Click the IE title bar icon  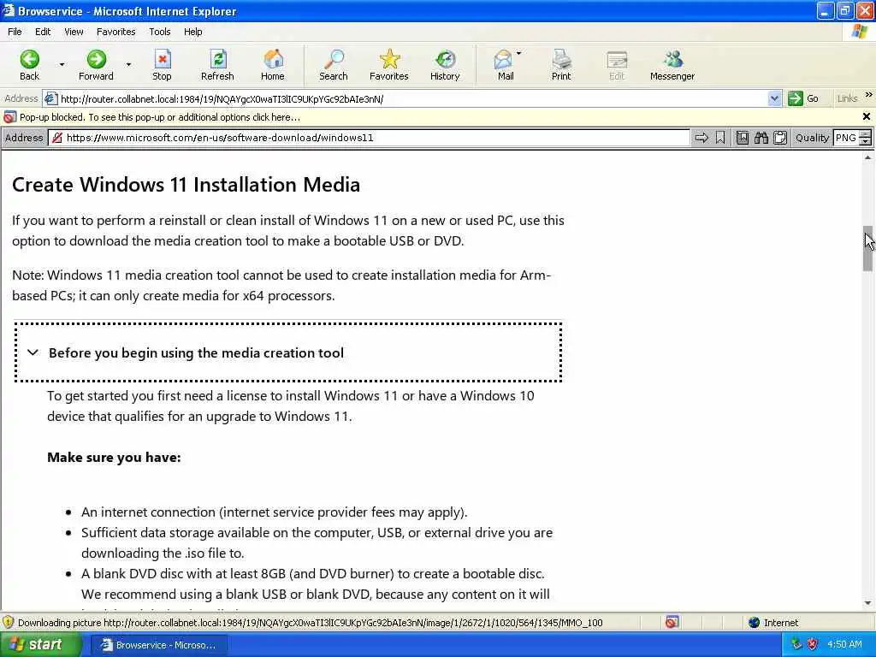click(9, 10)
